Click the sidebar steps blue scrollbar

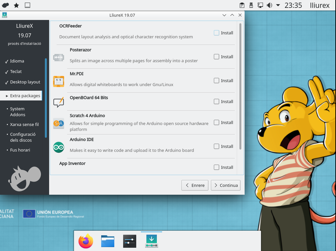(x=46, y=98)
